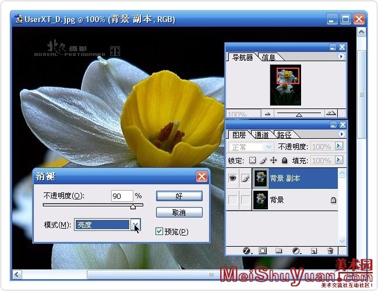Click Layers list scroll down arrow
This screenshot has height=291, width=378.
[342, 241]
